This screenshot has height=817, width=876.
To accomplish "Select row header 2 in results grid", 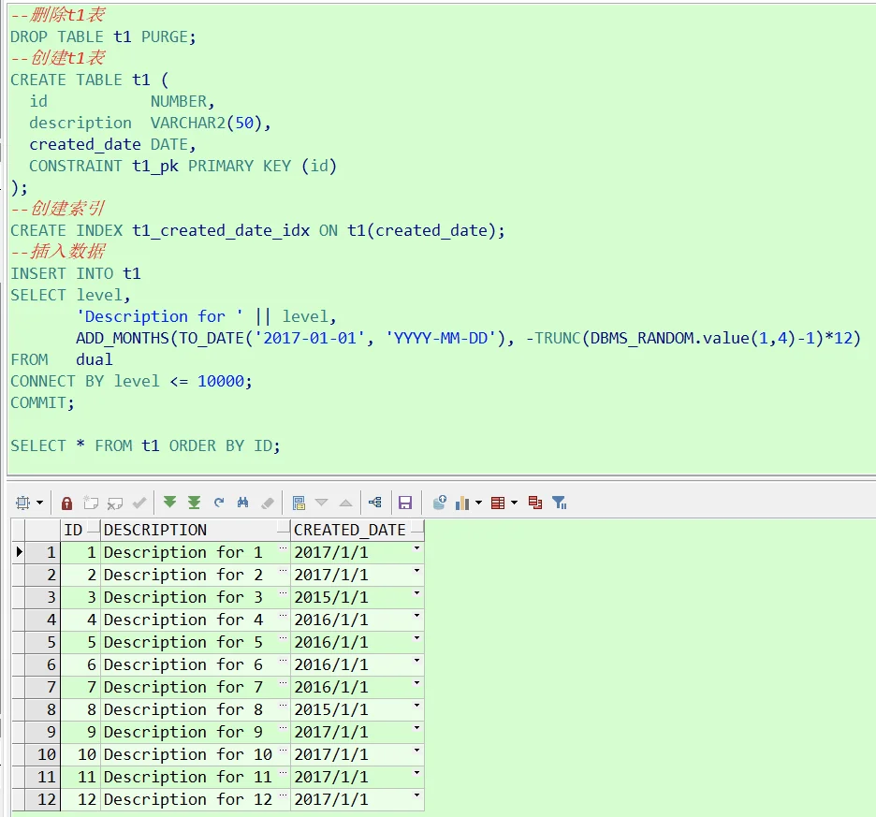I will (42, 575).
